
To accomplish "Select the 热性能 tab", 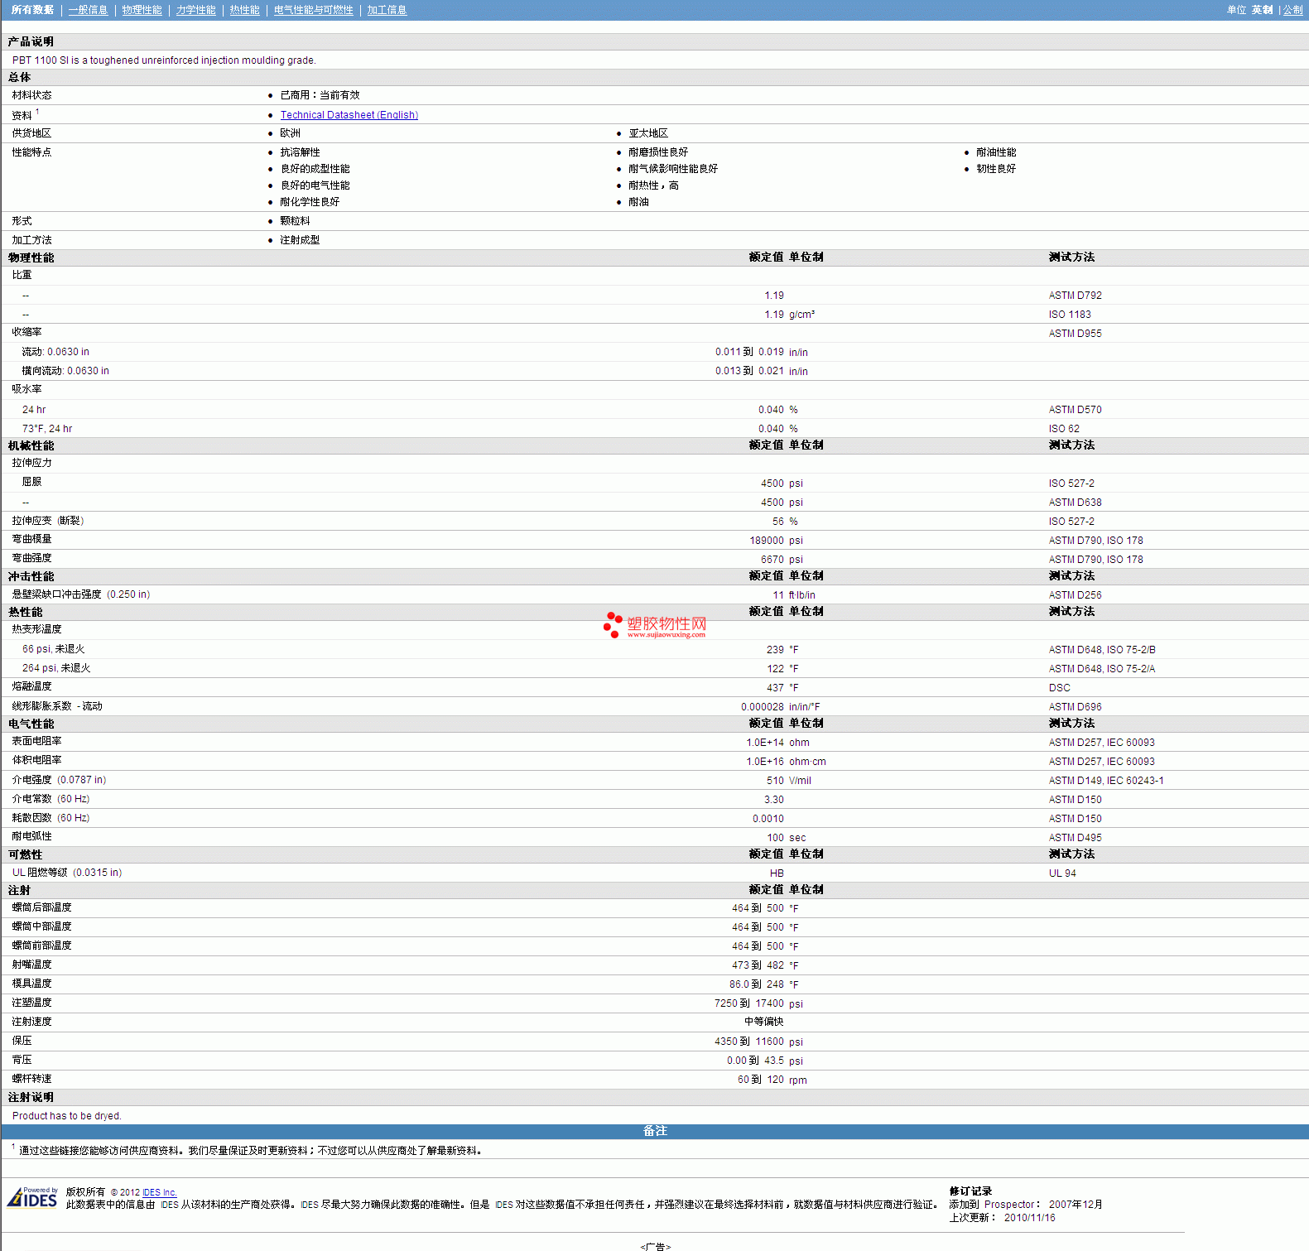I will [244, 10].
